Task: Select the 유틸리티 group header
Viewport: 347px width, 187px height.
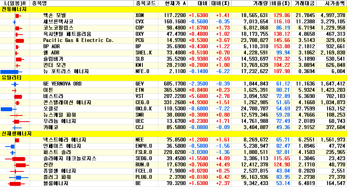Action: (12, 78)
